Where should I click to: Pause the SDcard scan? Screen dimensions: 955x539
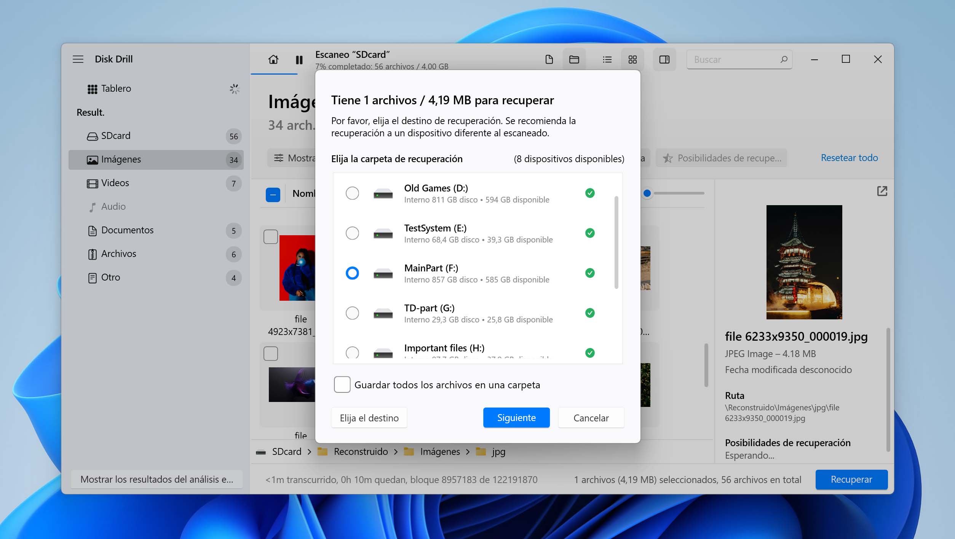(299, 59)
